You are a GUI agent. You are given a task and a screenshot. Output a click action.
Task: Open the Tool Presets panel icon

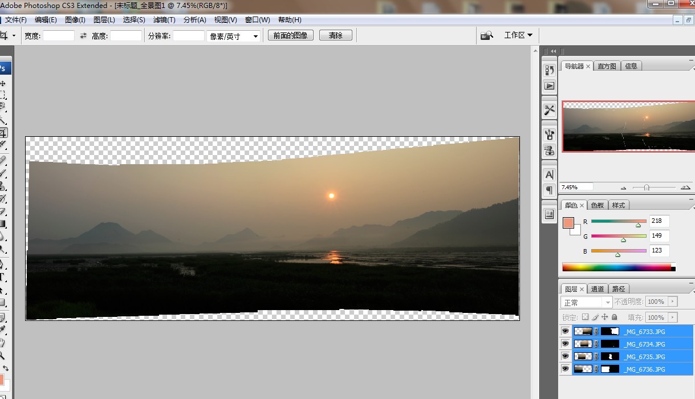point(549,110)
